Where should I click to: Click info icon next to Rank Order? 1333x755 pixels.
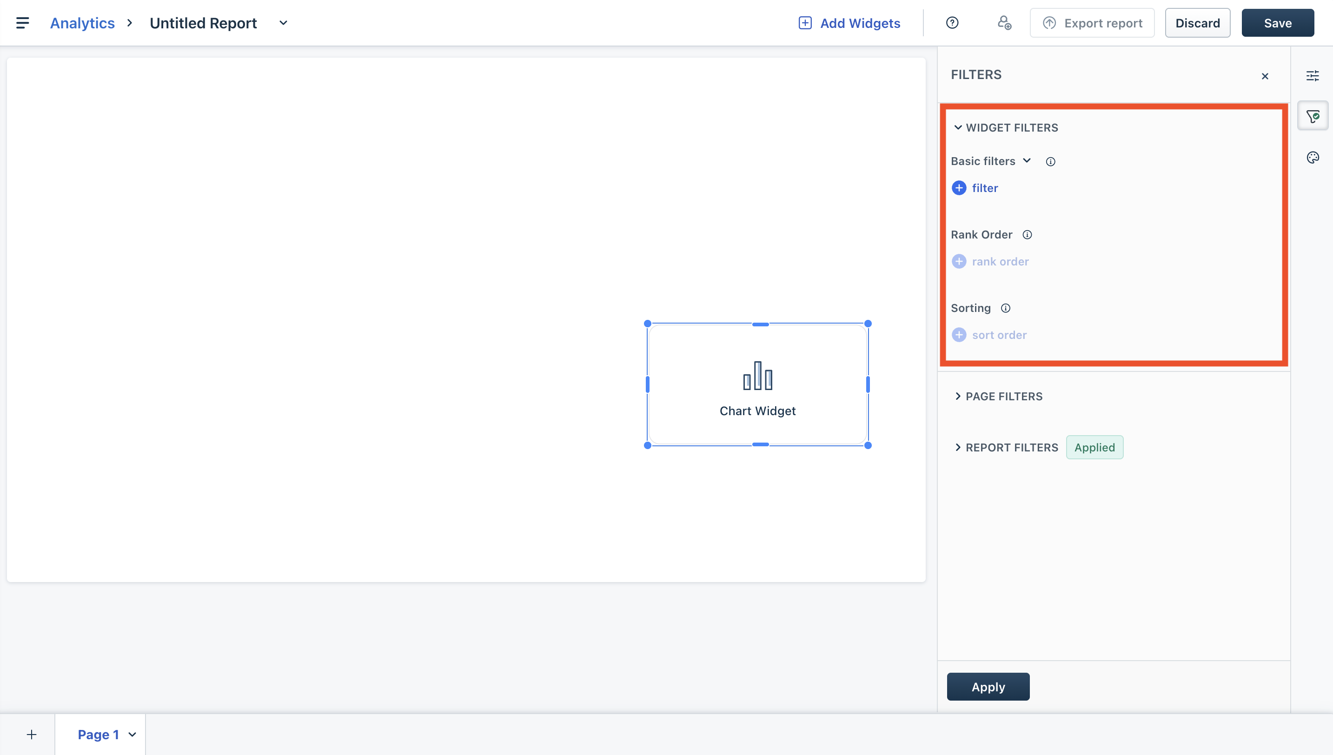click(x=1027, y=235)
